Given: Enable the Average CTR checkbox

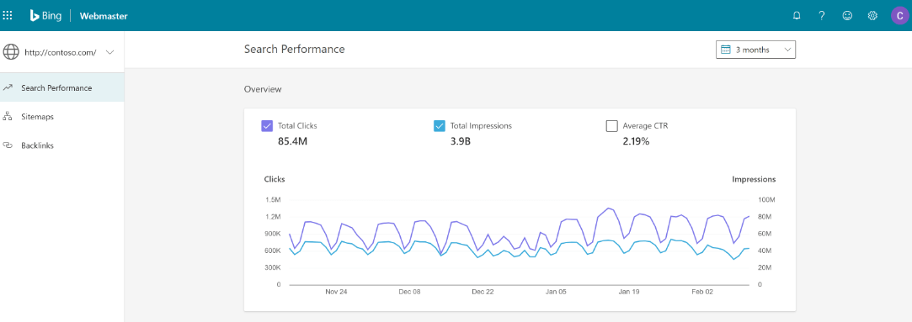Looking at the screenshot, I should 612,126.
